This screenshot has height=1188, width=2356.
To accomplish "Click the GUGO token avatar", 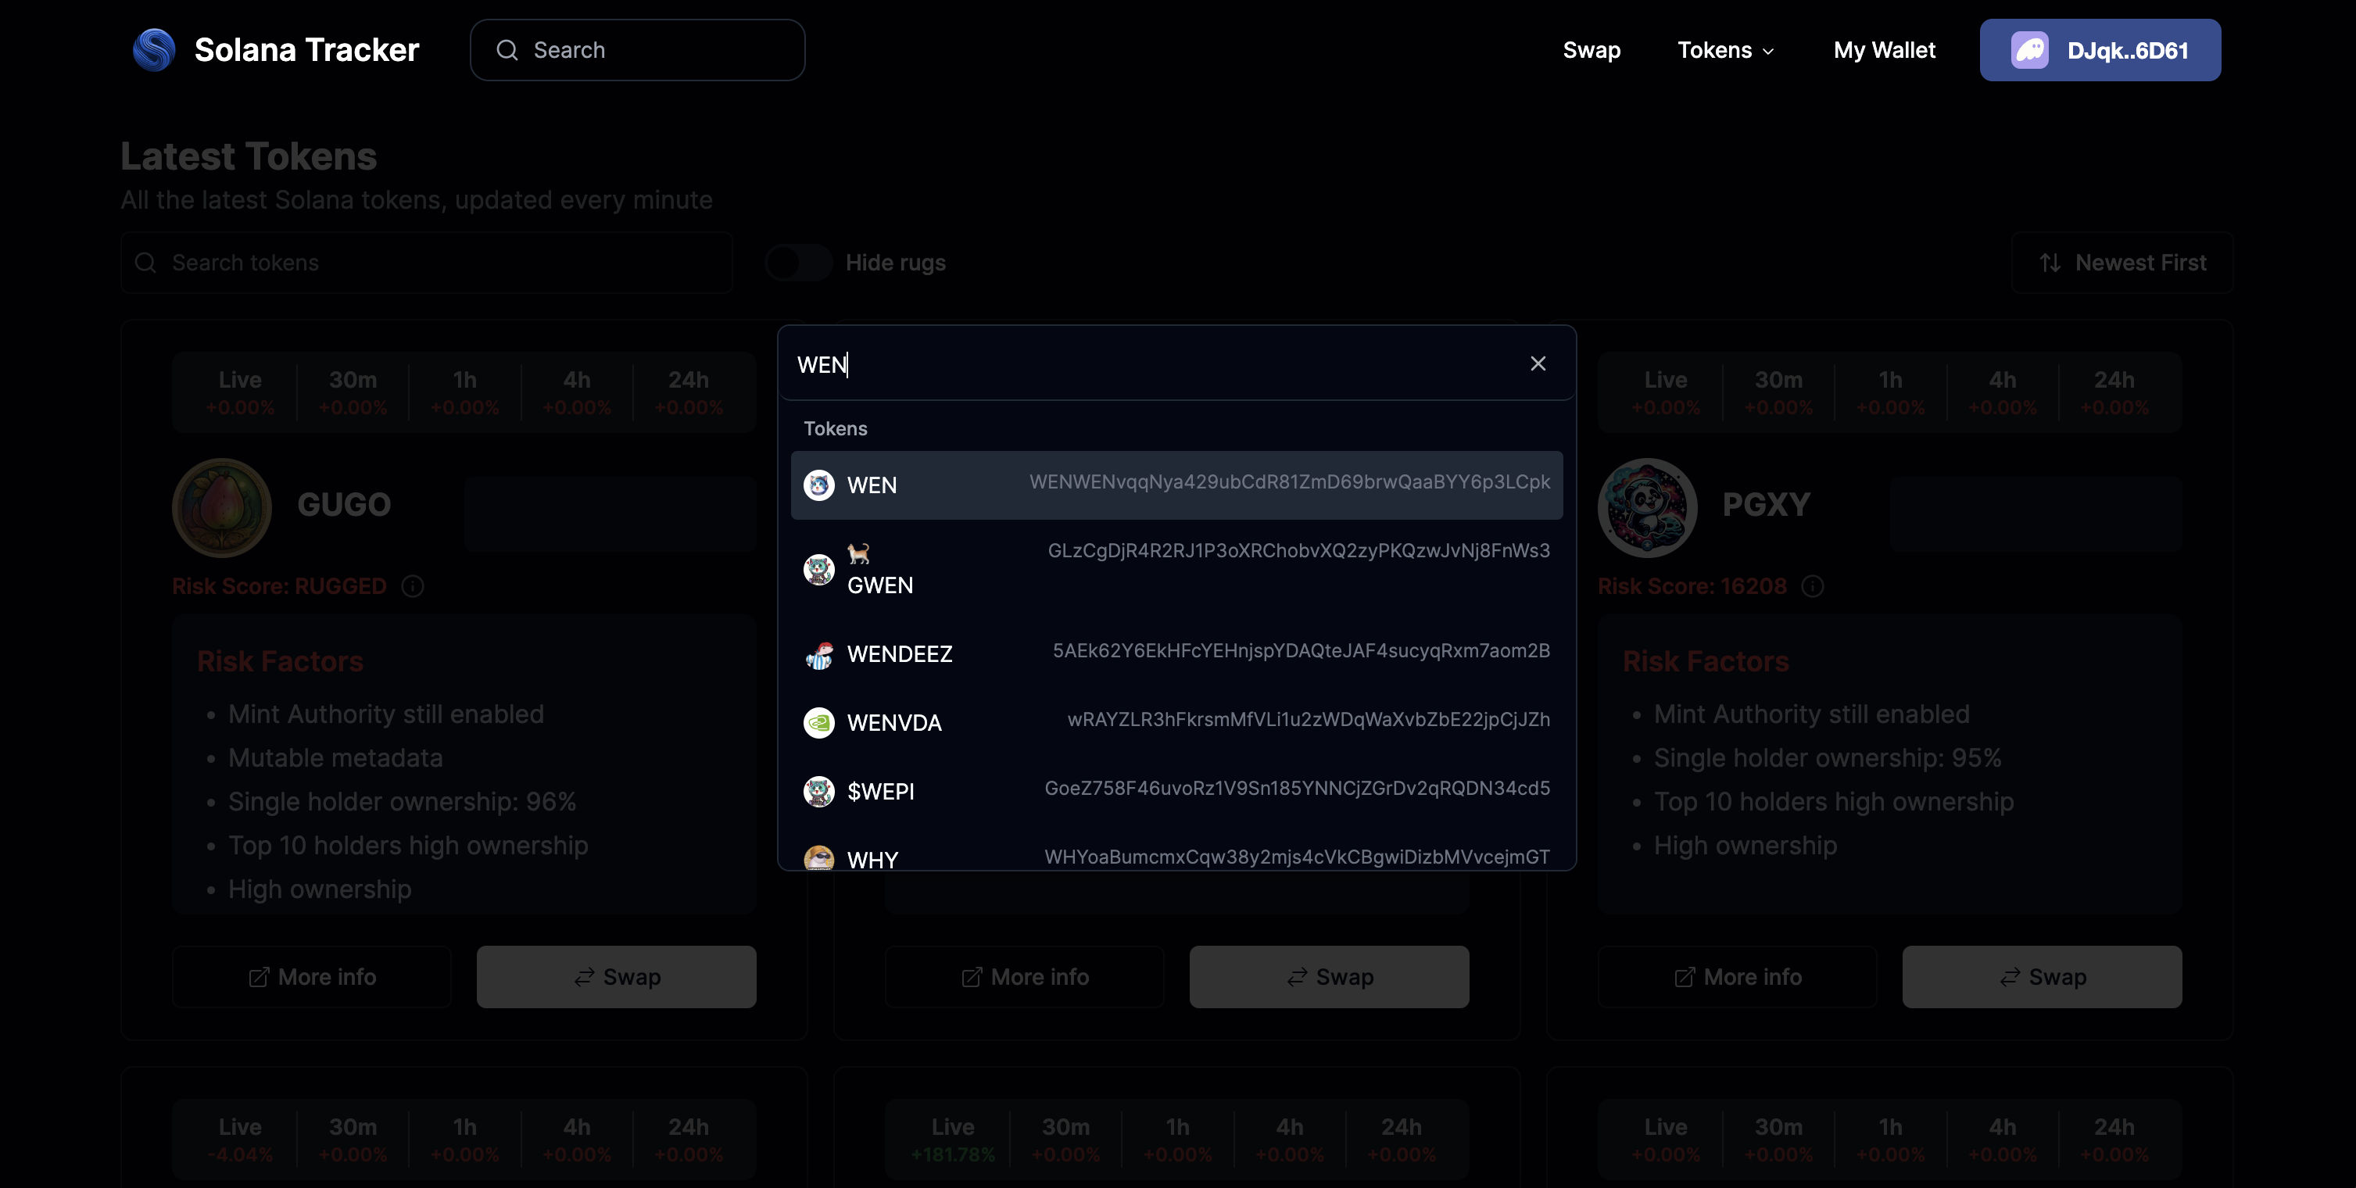I will pyautogui.click(x=221, y=507).
